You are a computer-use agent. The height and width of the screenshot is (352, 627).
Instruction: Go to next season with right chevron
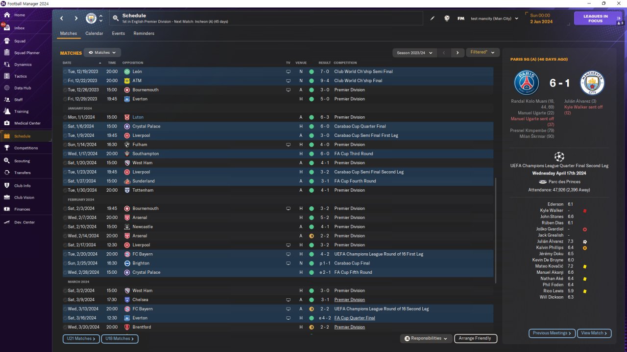(x=458, y=52)
